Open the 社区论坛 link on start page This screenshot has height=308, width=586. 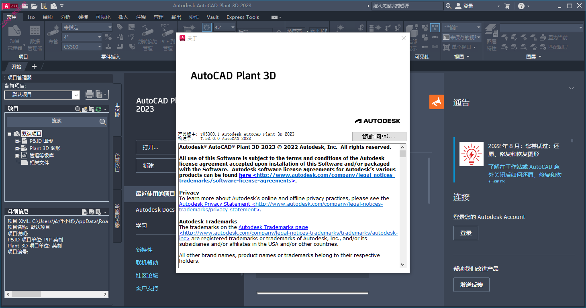click(147, 276)
